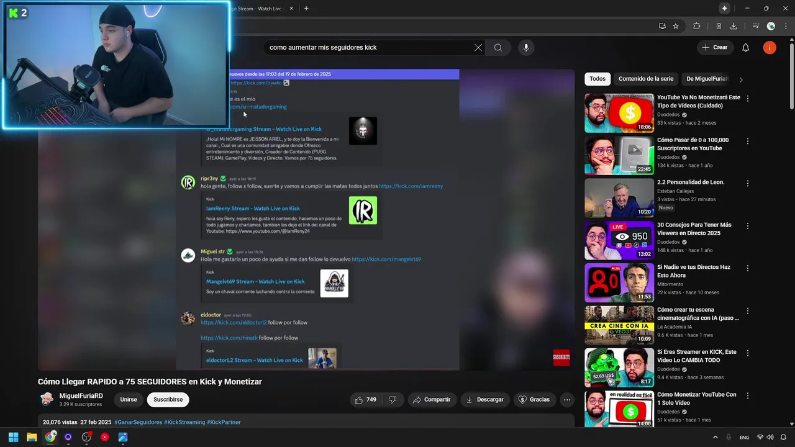Click the #KickStreaming hashtag
Viewport: 795px width, 447px height.
tap(184, 422)
